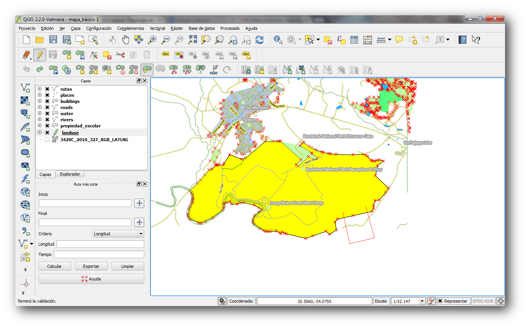
Task: Select the Pan Map hand tool
Action: tap(125, 39)
